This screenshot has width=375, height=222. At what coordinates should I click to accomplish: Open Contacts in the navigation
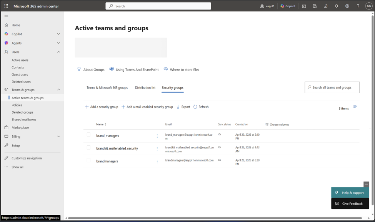[18, 67]
